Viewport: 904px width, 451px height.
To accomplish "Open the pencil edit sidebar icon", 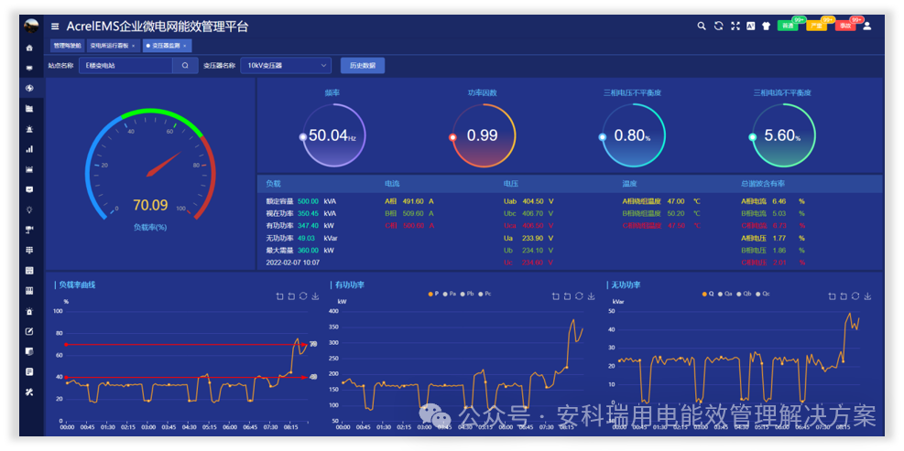I will point(29,331).
